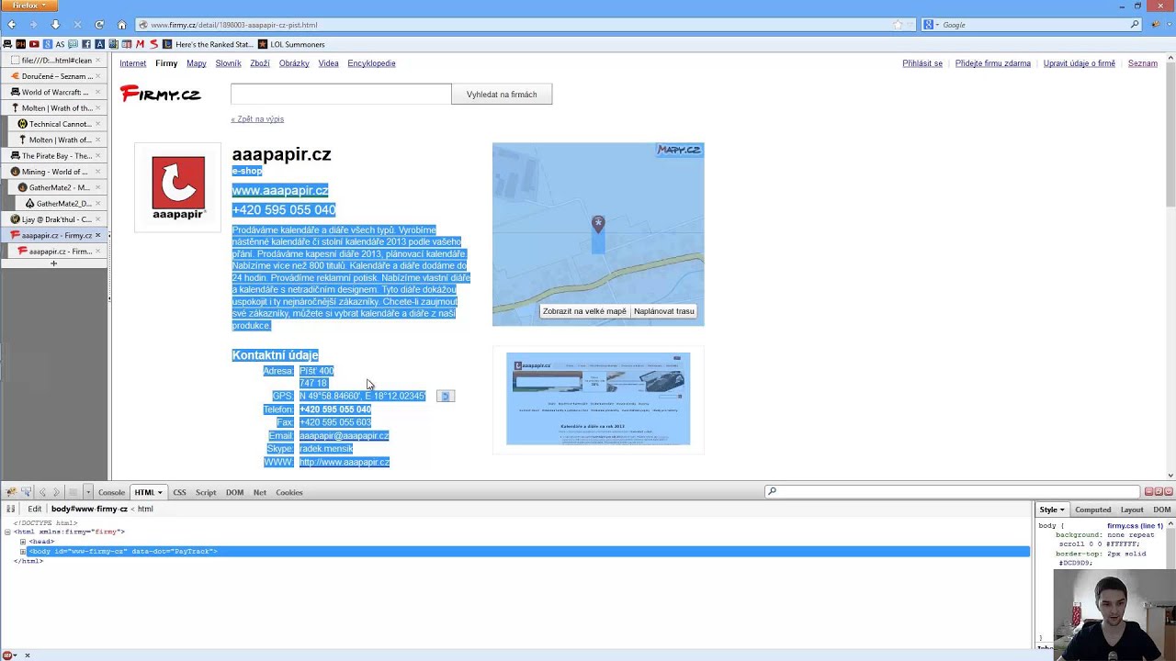Click the browser URL address bar

pos(524,25)
